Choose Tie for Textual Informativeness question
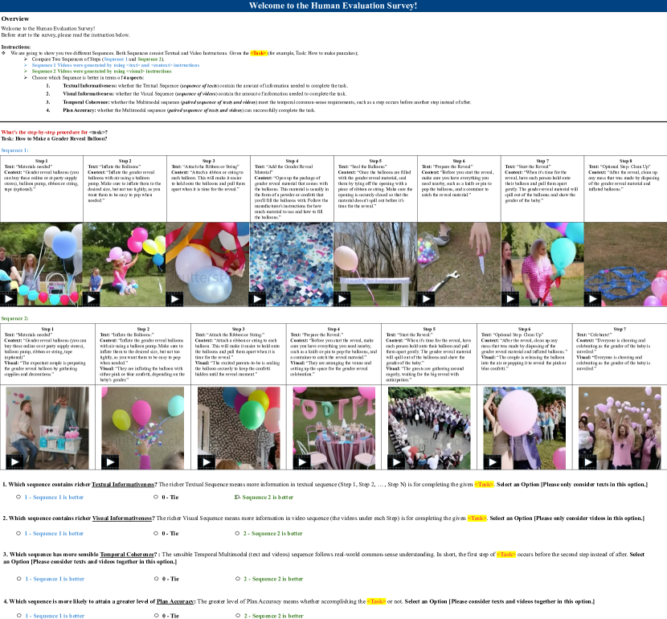The height and width of the screenshot is (619, 667). pos(154,498)
